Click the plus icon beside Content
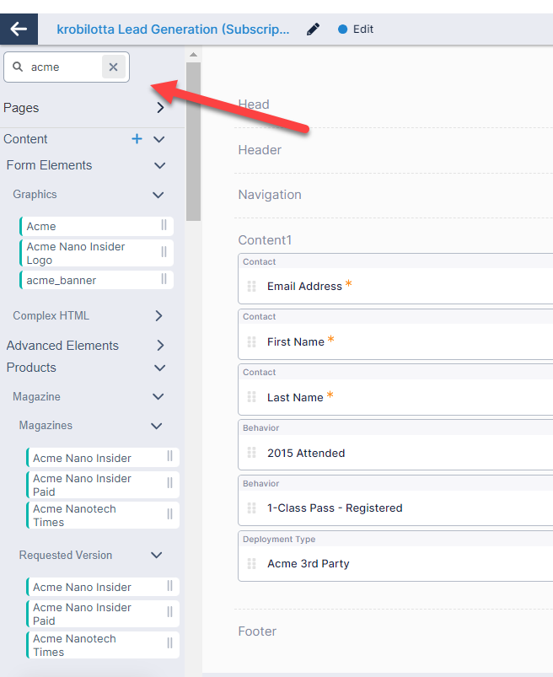This screenshot has height=677, width=553. (137, 139)
